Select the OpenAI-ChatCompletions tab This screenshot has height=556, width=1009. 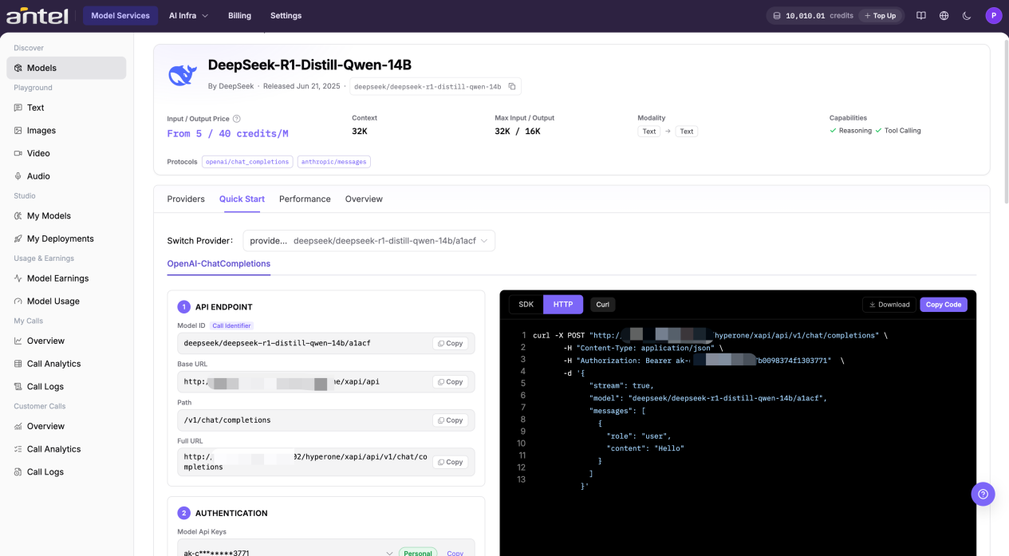[x=219, y=263]
